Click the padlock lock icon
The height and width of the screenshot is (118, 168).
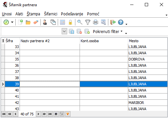(70, 22)
